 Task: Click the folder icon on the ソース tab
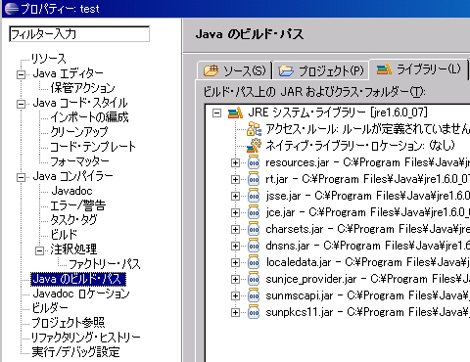click(211, 70)
